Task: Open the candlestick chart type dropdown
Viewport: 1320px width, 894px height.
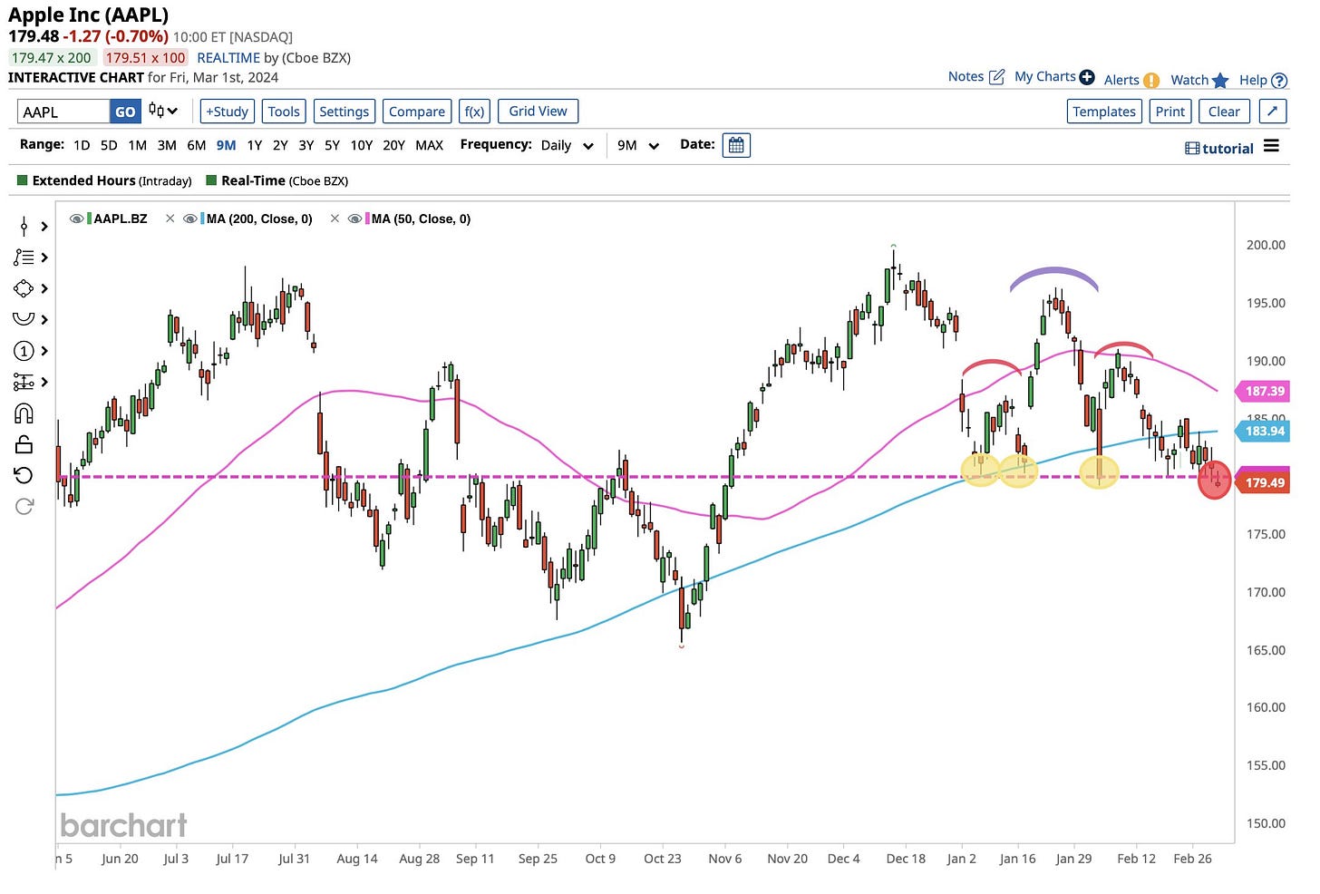Action: click(163, 112)
